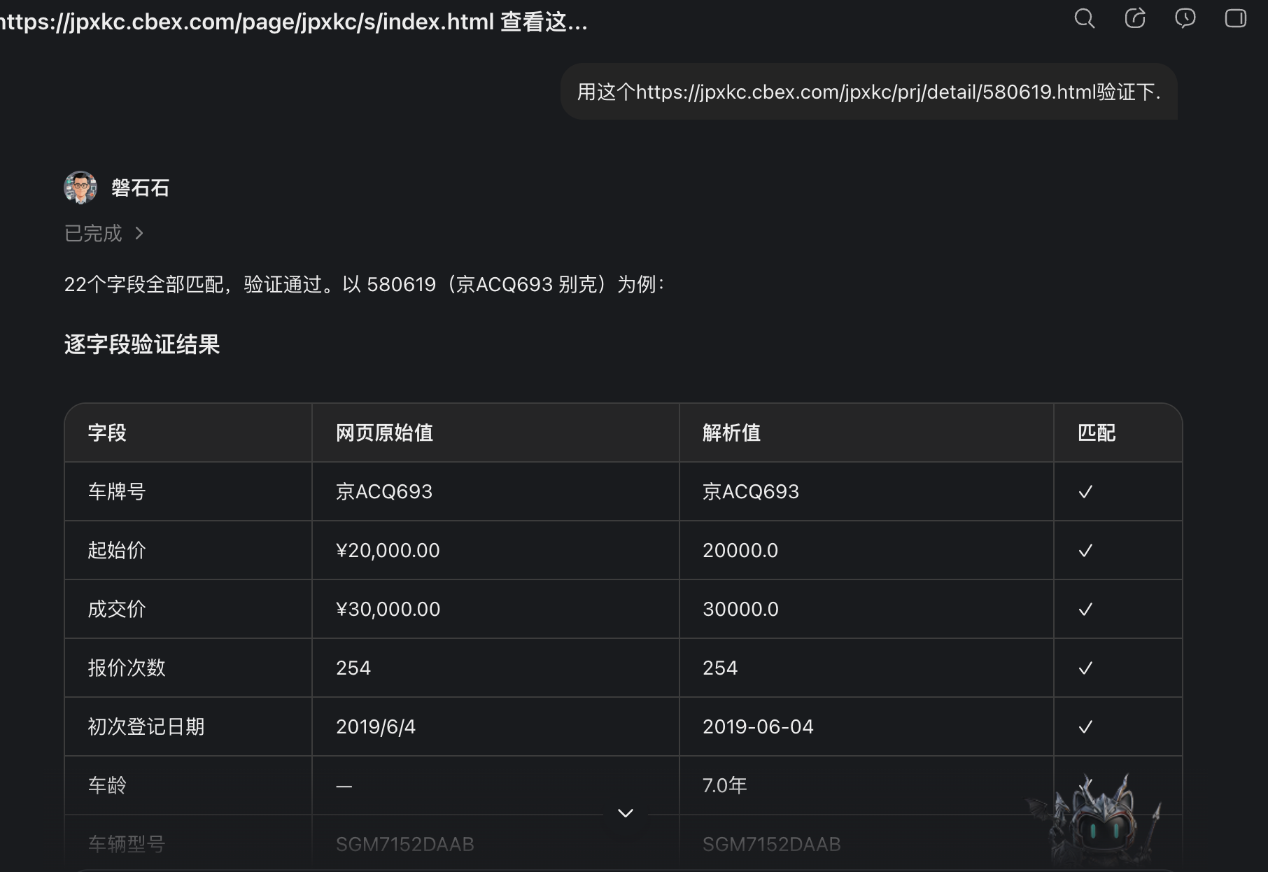The width and height of the screenshot is (1268, 872).
Task: Click the 已完成 label
Action: [93, 233]
